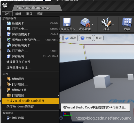Click the 验证数据 icon

tap(9, 118)
